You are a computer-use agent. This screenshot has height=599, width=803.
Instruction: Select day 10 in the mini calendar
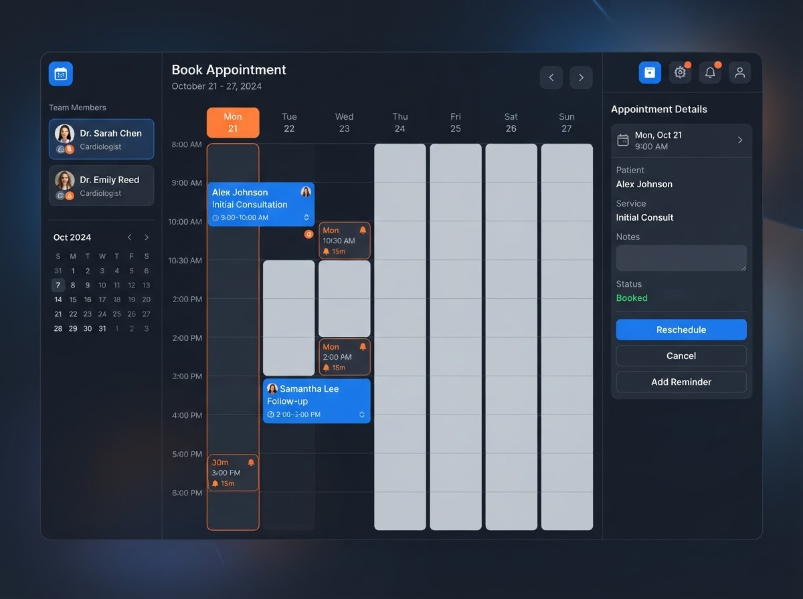(102, 285)
